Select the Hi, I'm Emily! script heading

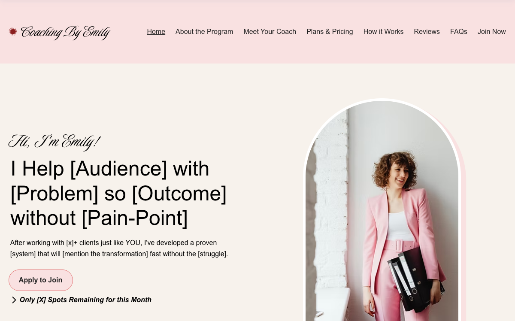54,142
